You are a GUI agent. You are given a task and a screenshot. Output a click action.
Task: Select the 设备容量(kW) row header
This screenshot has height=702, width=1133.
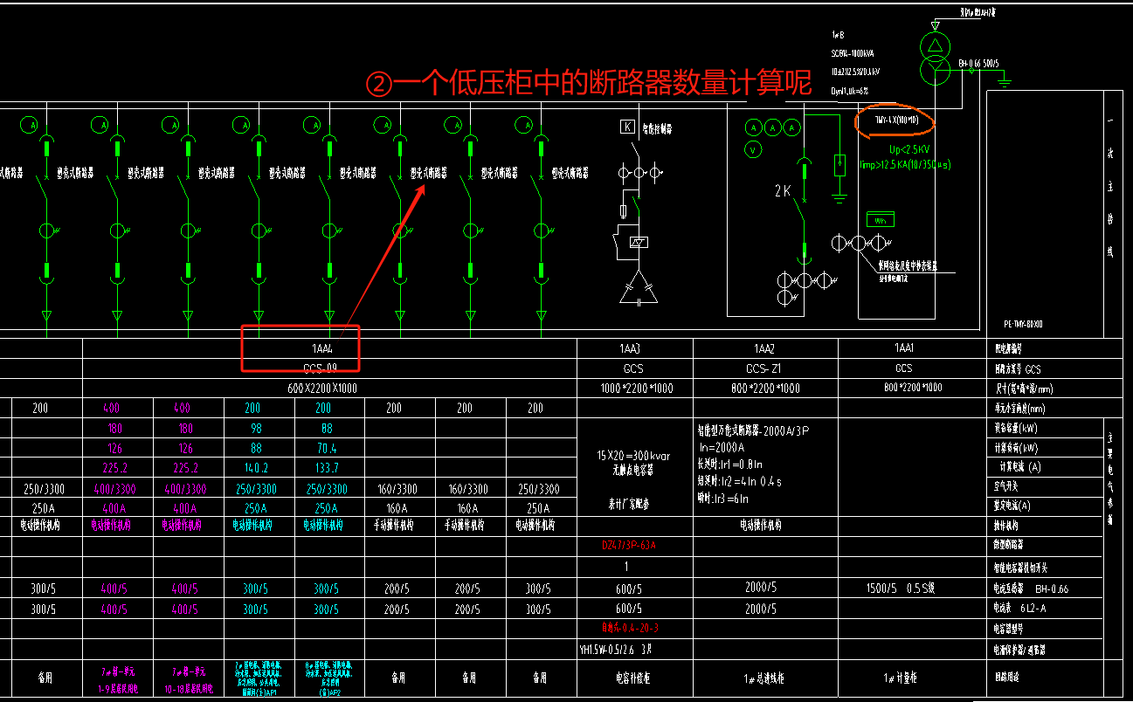coord(1018,429)
